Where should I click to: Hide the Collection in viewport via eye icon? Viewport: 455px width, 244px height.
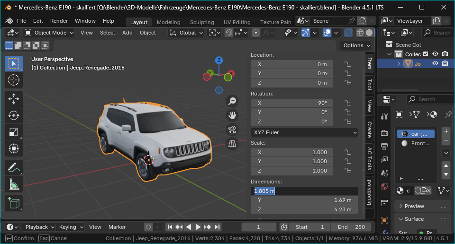pyautogui.click(x=435, y=54)
